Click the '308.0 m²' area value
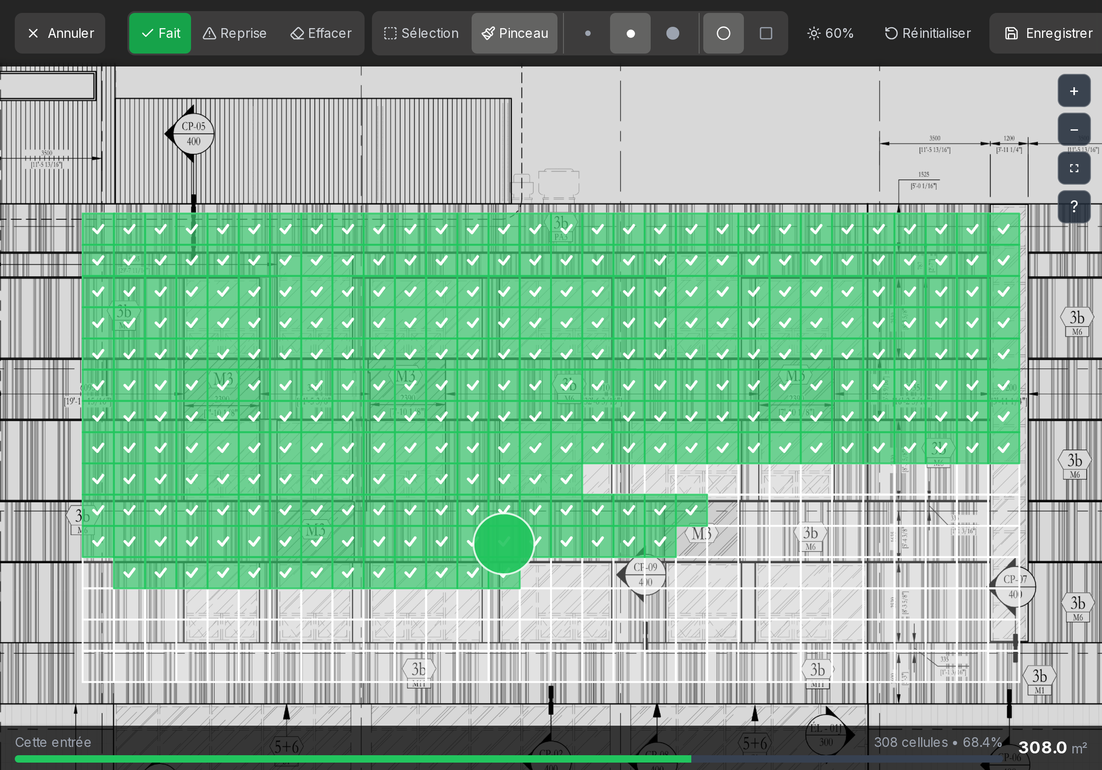Image resolution: width=1102 pixels, height=770 pixels. pyautogui.click(x=1053, y=747)
